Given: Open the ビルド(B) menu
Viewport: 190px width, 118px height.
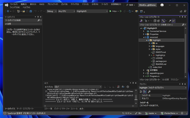Looking at the screenshot, I should click(64, 4).
